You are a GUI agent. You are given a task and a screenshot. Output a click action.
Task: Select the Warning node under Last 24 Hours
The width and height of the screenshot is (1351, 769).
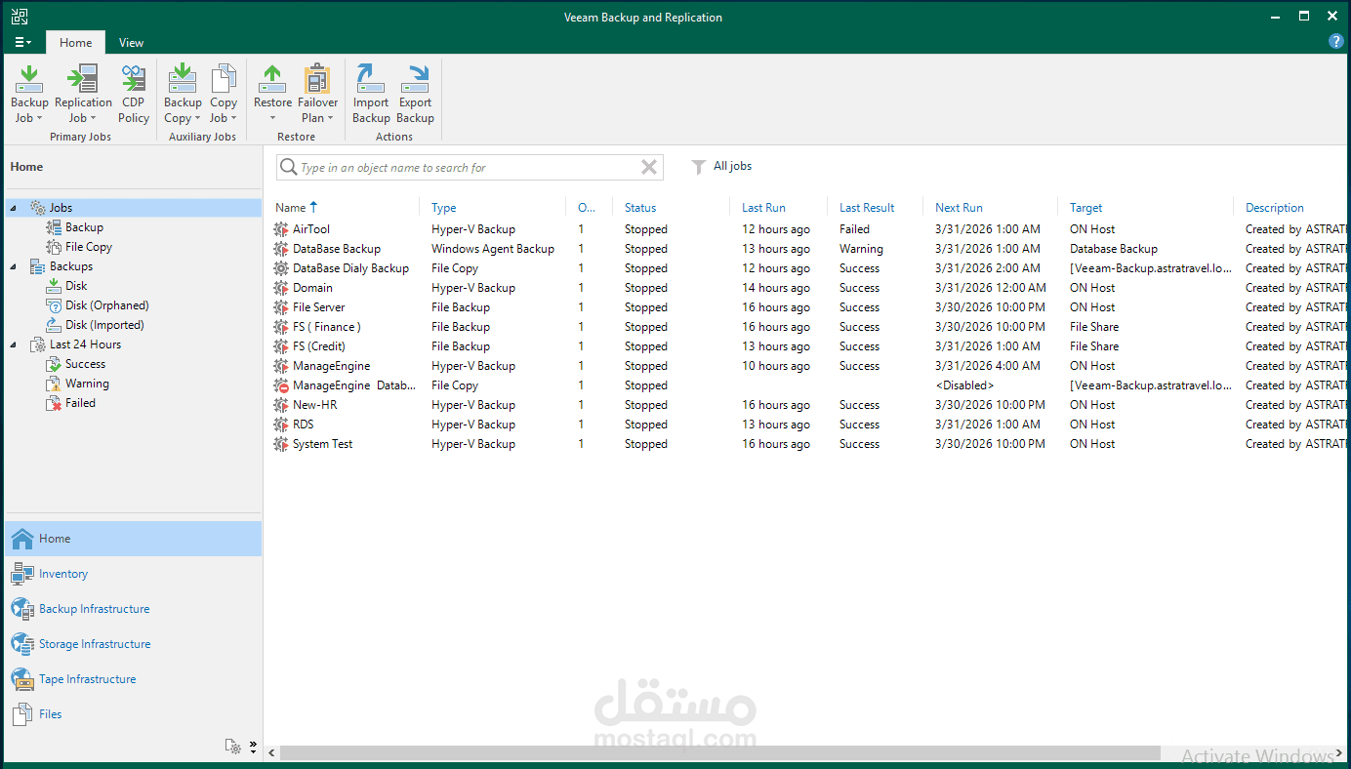coord(78,384)
